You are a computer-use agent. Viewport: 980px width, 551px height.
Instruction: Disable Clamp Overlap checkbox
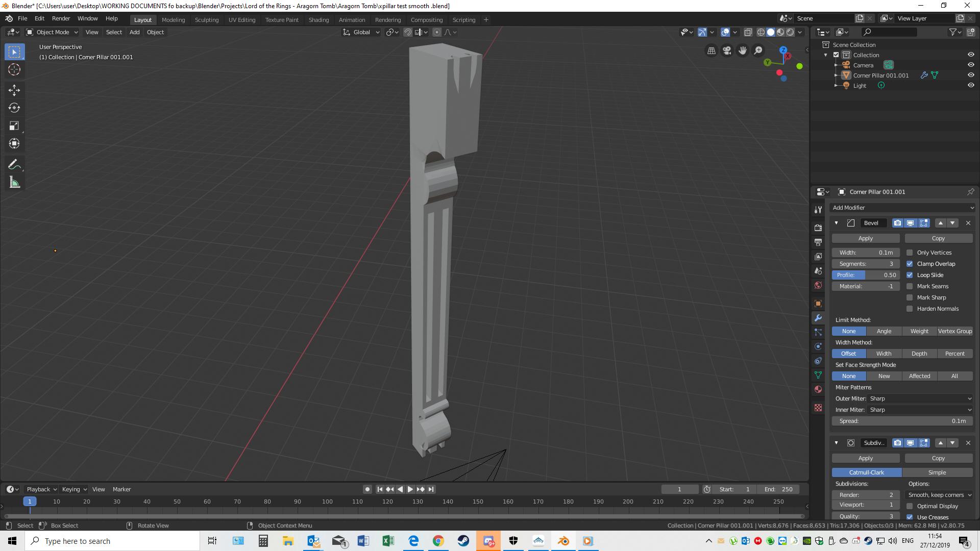pos(910,264)
